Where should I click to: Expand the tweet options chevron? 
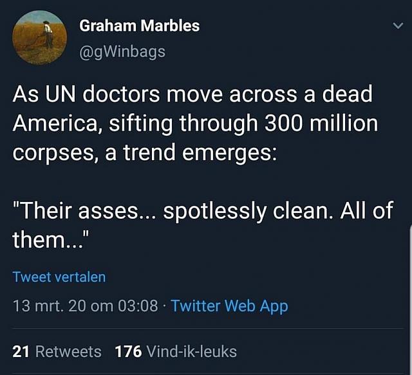click(x=398, y=26)
